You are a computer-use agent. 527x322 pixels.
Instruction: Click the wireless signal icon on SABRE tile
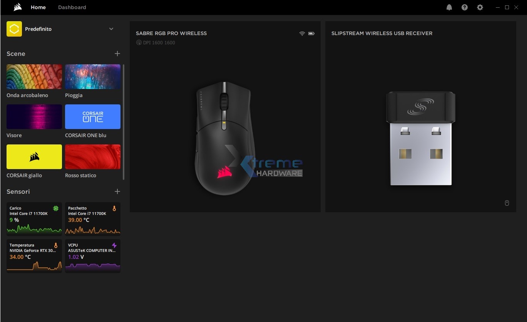[302, 34]
